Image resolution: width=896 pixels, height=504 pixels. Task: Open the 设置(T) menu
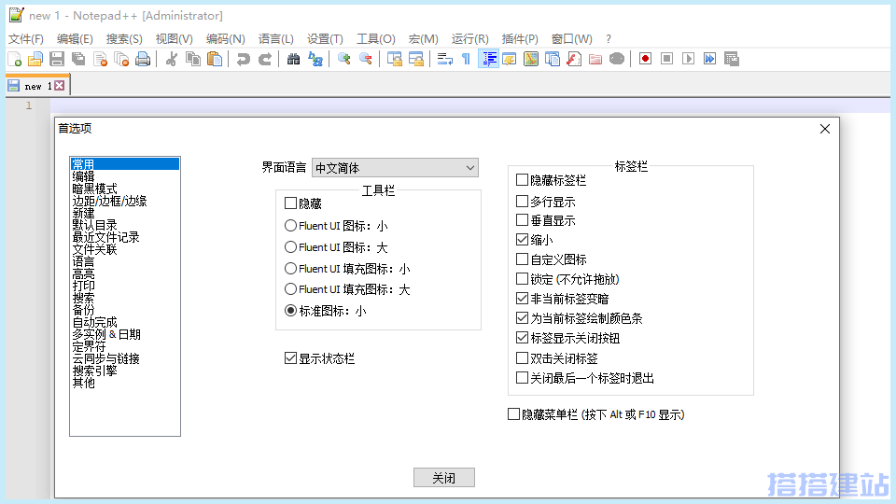(325, 39)
